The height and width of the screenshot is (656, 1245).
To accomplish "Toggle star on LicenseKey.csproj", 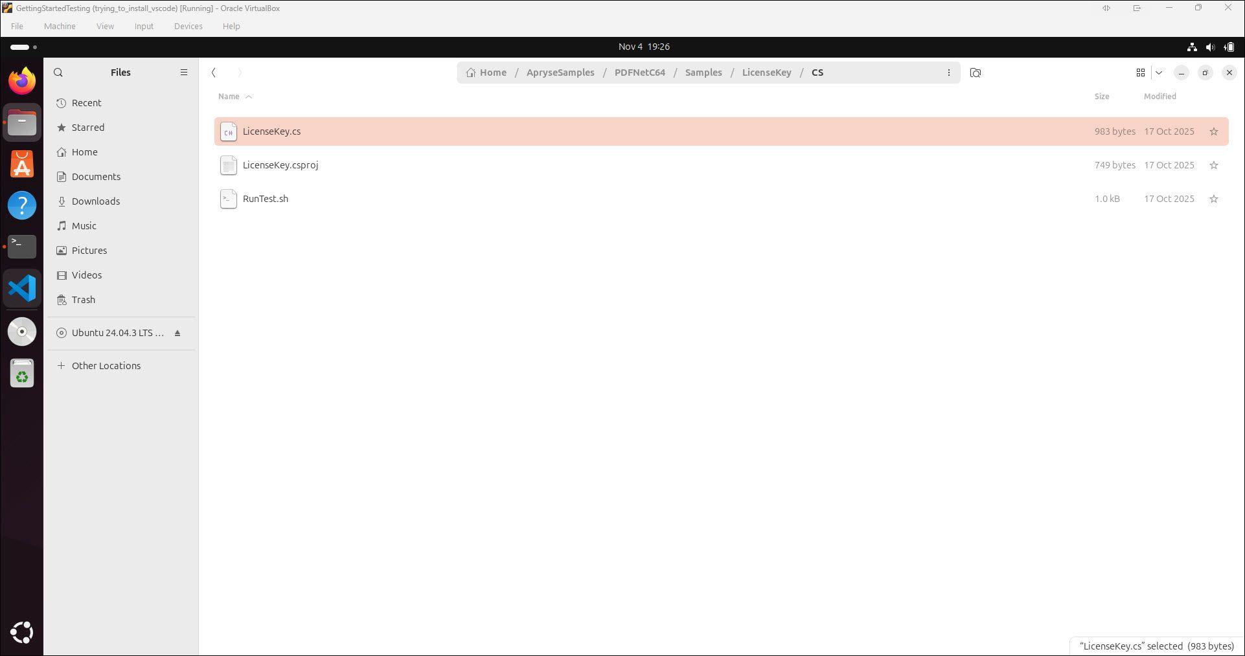I will pyautogui.click(x=1214, y=165).
